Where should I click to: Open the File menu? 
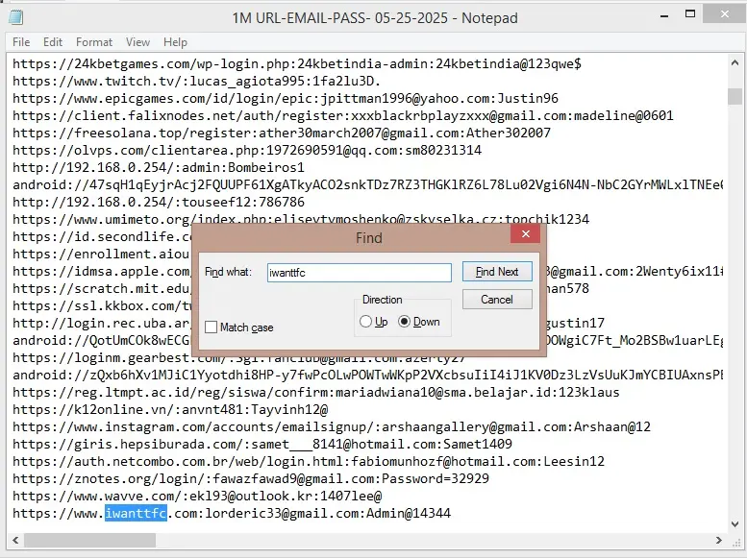click(x=21, y=42)
